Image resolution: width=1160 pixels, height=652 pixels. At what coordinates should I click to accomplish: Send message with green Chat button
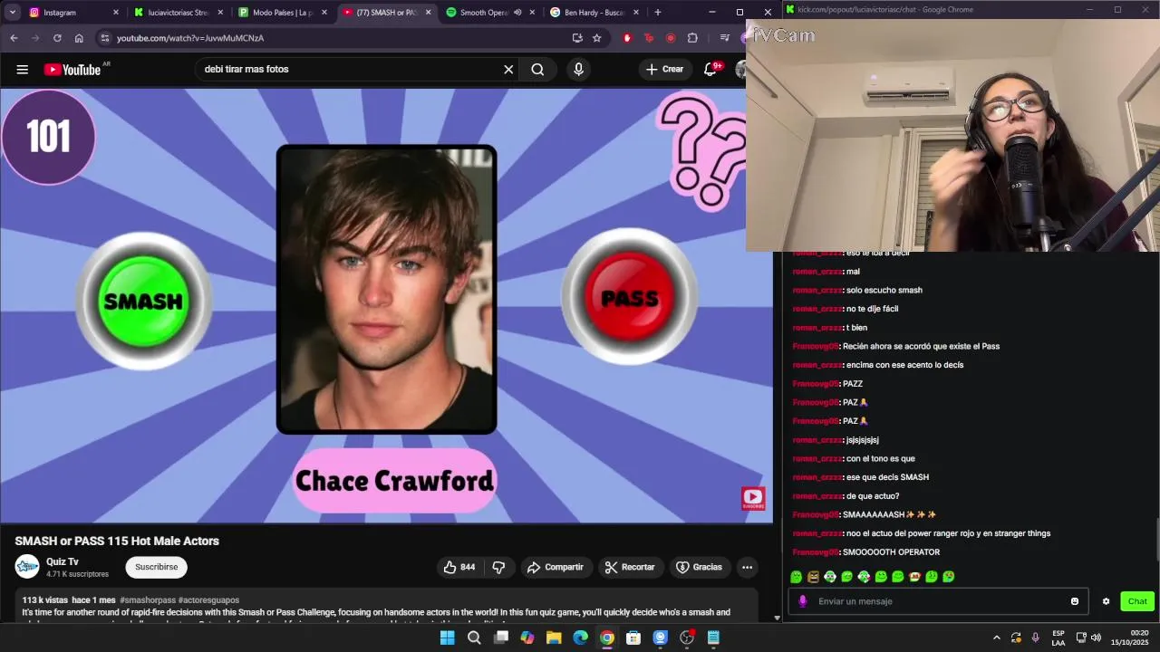[x=1137, y=601]
